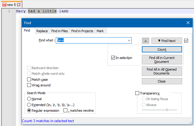Click the up-arrow find previous button
This screenshot has width=194, height=126.
[145, 41]
